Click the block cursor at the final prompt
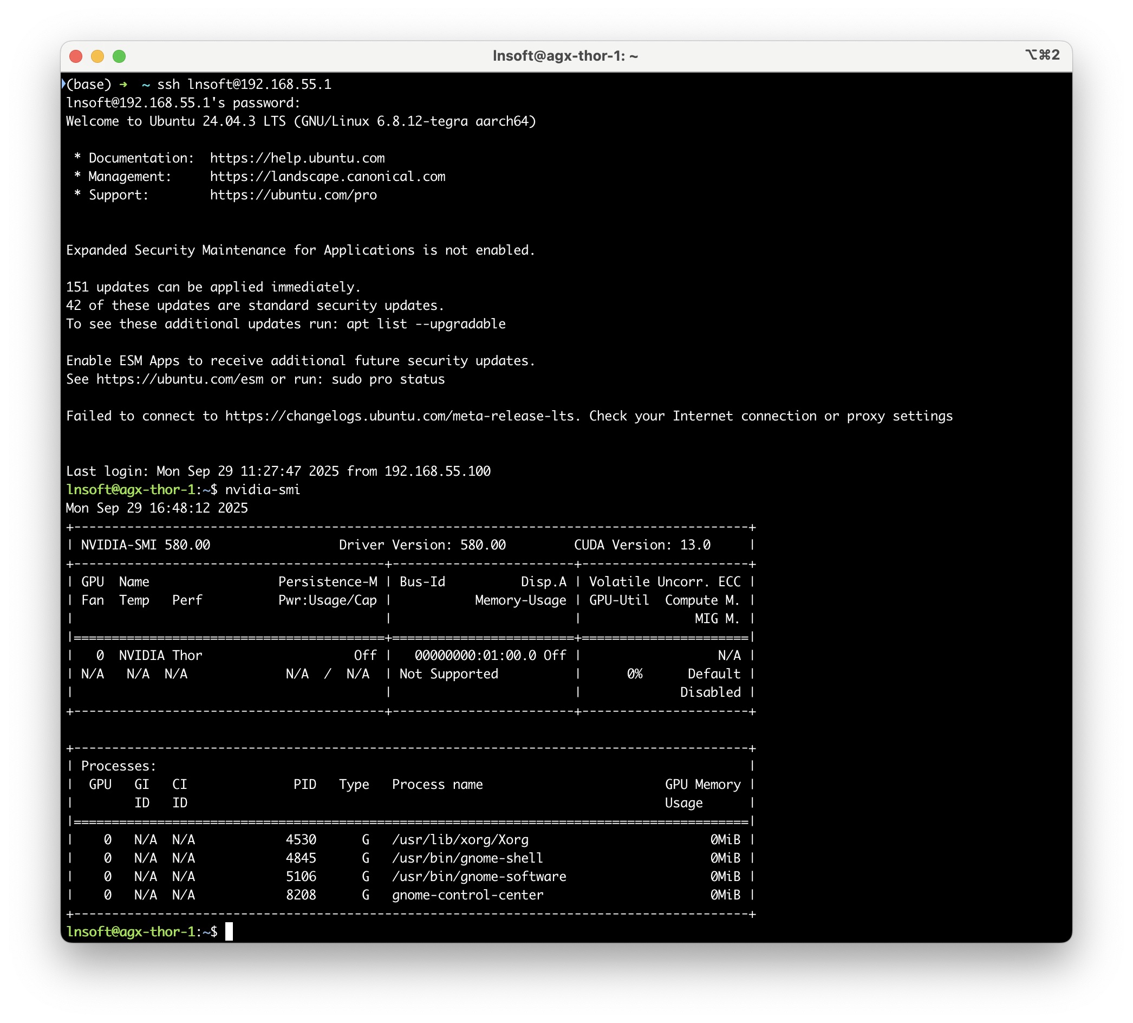 point(229,932)
